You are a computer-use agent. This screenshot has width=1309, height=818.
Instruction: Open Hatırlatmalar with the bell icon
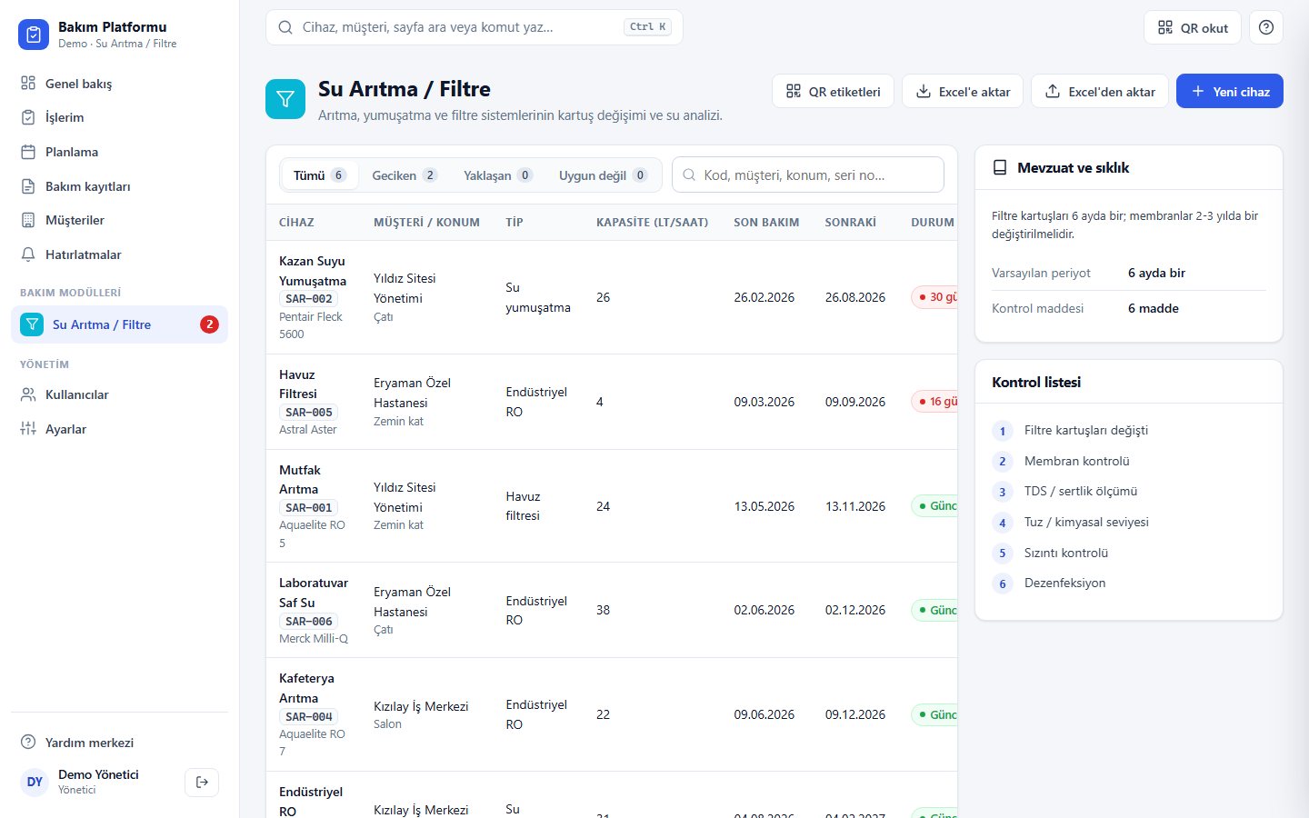pos(119,254)
